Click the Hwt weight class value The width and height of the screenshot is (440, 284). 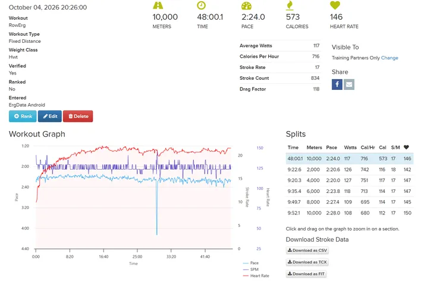tap(13, 57)
